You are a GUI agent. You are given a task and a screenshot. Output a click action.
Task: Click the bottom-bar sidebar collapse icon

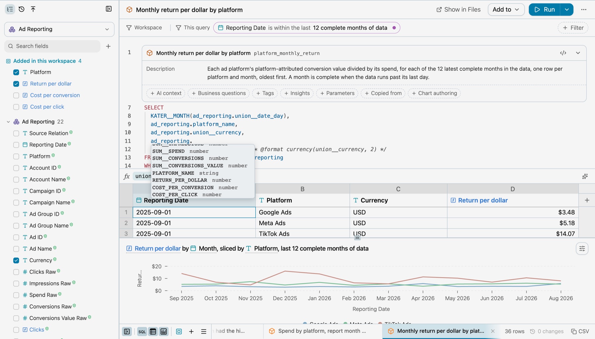pos(127,331)
